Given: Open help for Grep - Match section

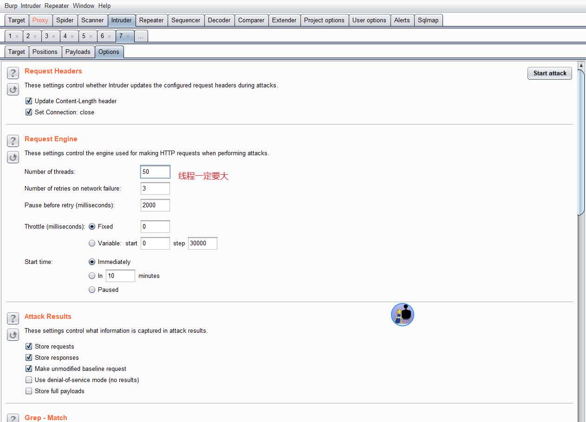Looking at the screenshot, I should click(13, 418).
